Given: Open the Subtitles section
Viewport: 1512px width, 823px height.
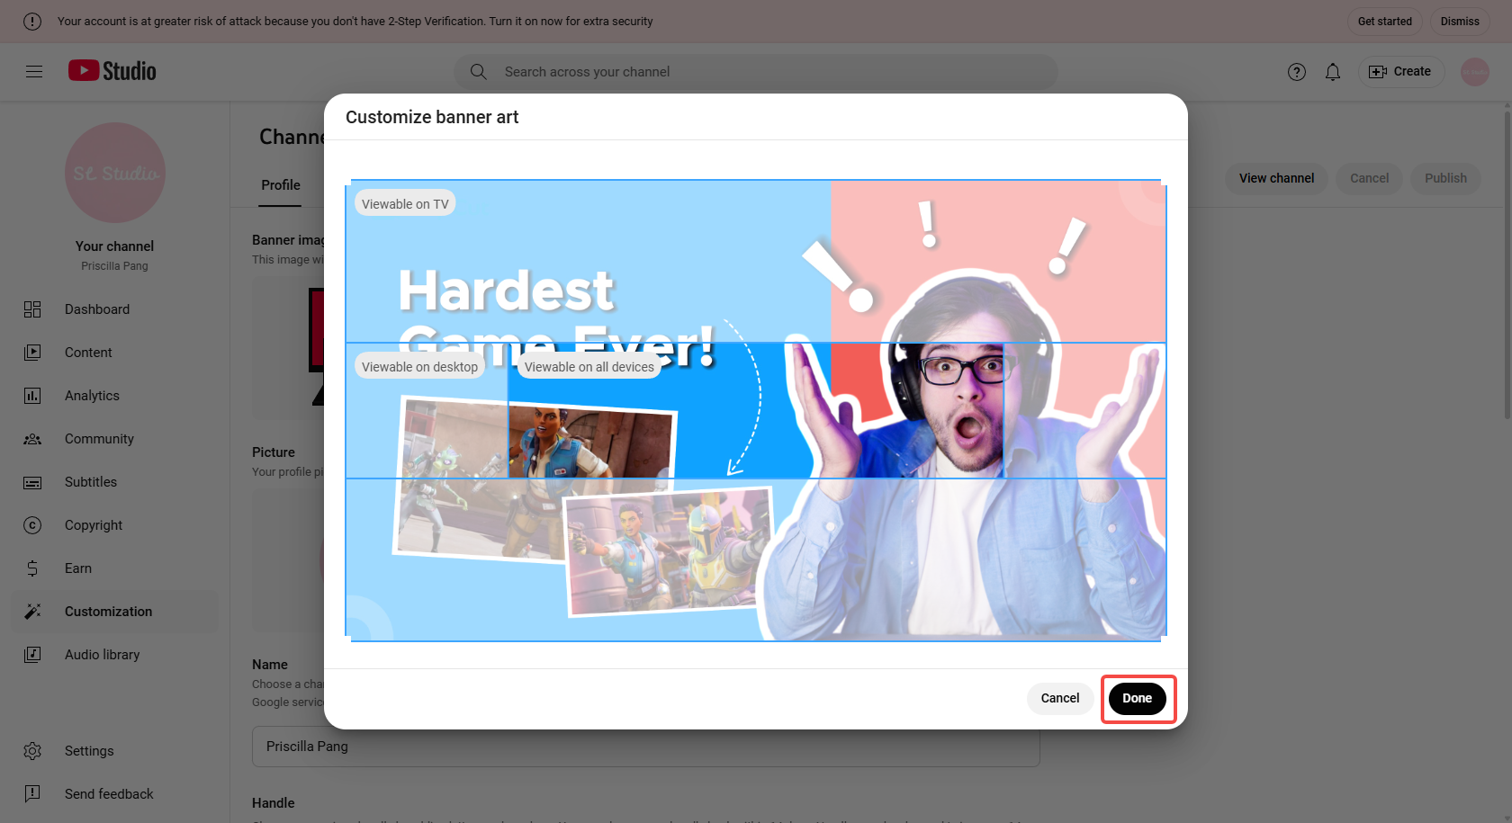Looking at the screenshot, I should coord(91,481).
